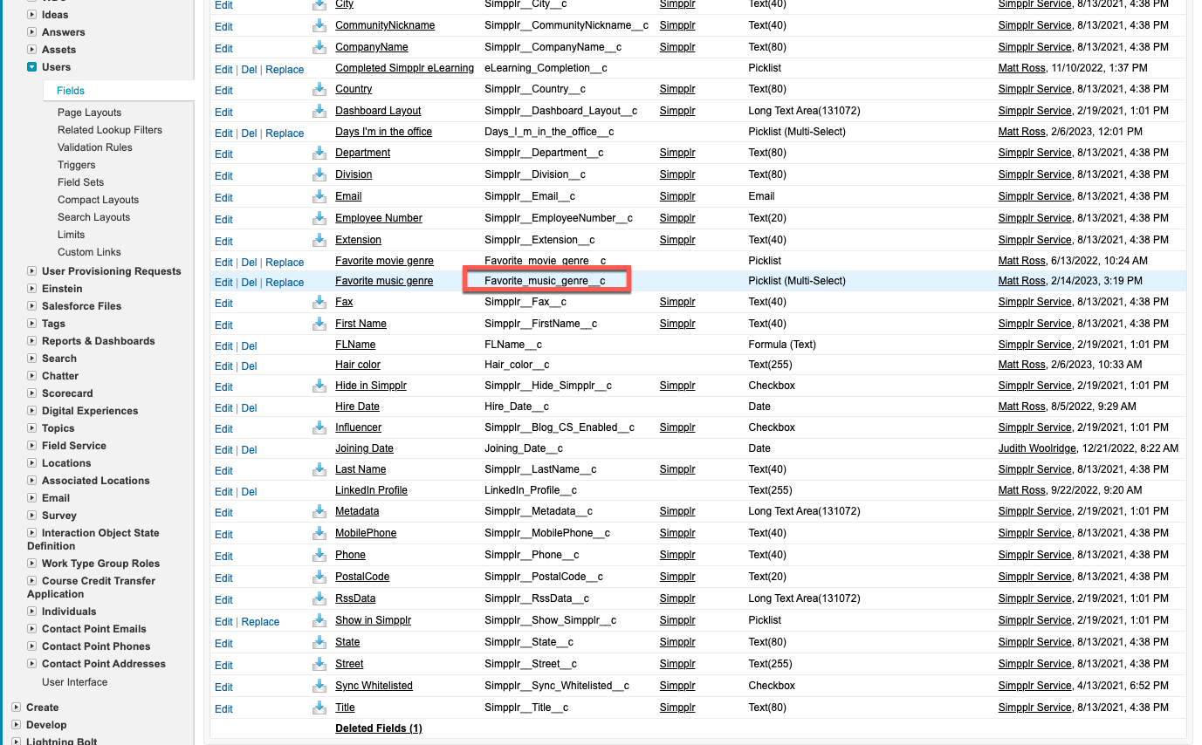
Task: Open the User Interface item
Action: pyautogui.click(x=75, y=681)
